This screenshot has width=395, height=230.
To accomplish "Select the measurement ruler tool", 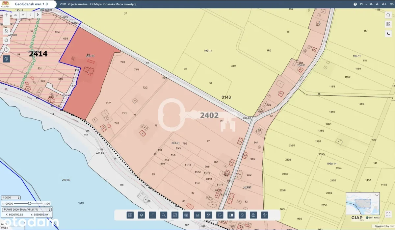I will (x=197, y=215).
